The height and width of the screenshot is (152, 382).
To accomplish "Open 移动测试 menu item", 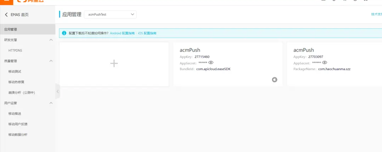I will (x=15, y=72).
